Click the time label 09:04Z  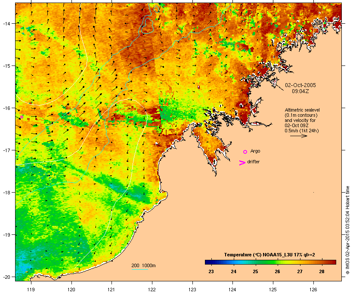point(300,91)
